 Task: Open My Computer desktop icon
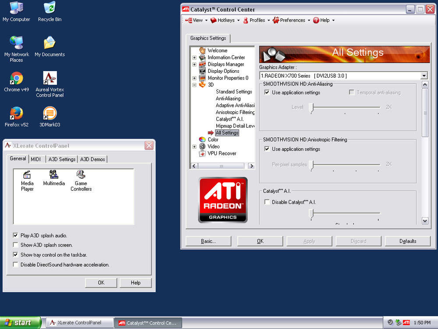tap(16, 12)
